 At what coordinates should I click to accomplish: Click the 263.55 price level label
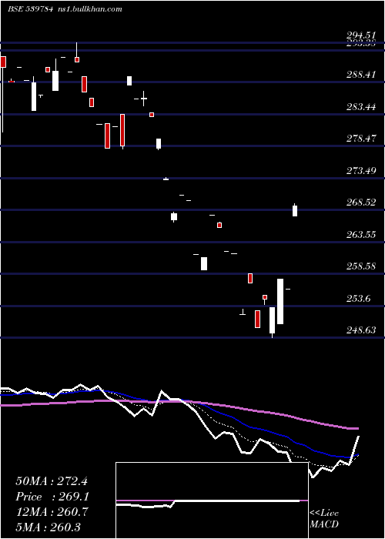[x=361, y=234]
